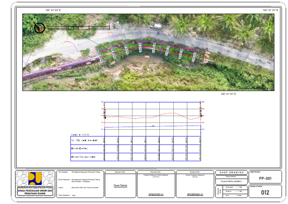Screen dimensions: 288x204
Task: Select the PP-001 sheet number box
Action: [265, 177]
